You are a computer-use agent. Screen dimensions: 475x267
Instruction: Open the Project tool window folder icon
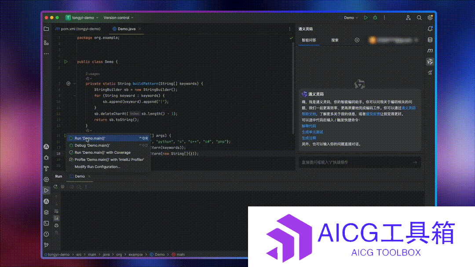pos(46,29)
